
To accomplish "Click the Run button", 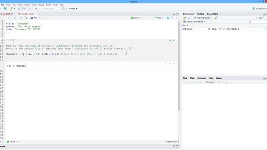I will pyautogui.click(x=158, y=18).
